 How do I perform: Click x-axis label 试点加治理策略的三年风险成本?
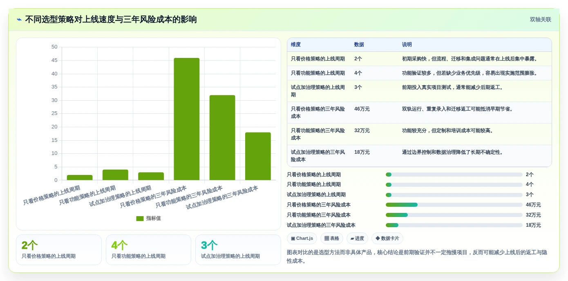click(222, 198)
